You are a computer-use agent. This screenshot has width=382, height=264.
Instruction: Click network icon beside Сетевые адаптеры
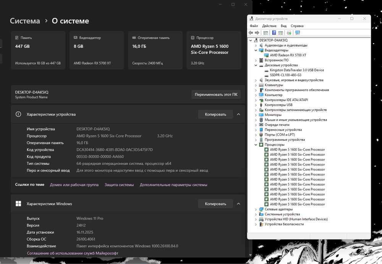tap(261, 209)
